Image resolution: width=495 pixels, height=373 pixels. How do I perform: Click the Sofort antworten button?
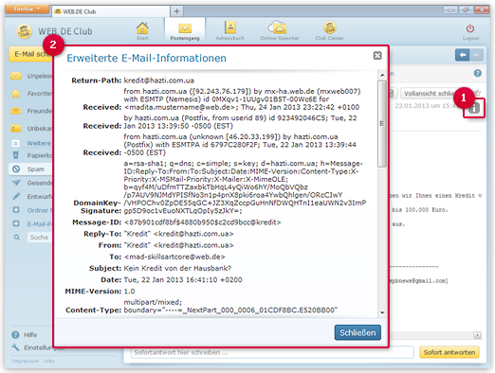pyautogui.click(x=449, y=352)
